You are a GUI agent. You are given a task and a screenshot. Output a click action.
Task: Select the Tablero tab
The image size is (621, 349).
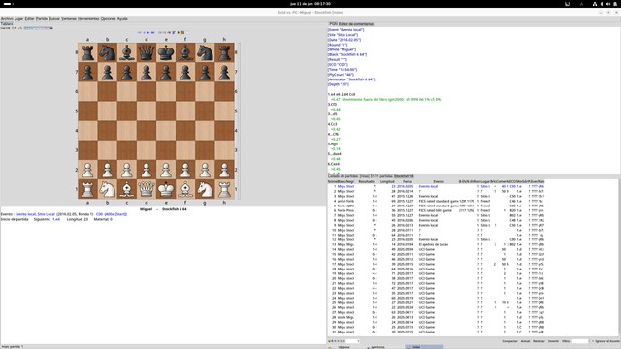coord(7,24)
